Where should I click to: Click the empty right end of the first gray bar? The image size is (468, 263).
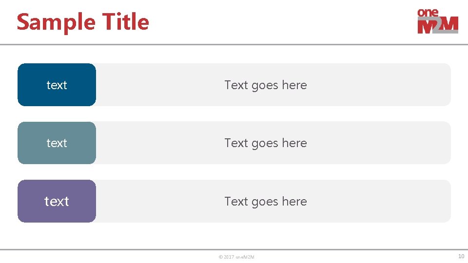pyautogui.click(x=414, y=85)
